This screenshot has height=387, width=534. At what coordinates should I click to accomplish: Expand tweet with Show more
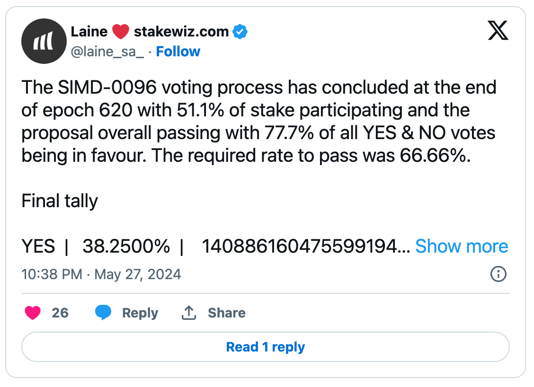[461, 246]
